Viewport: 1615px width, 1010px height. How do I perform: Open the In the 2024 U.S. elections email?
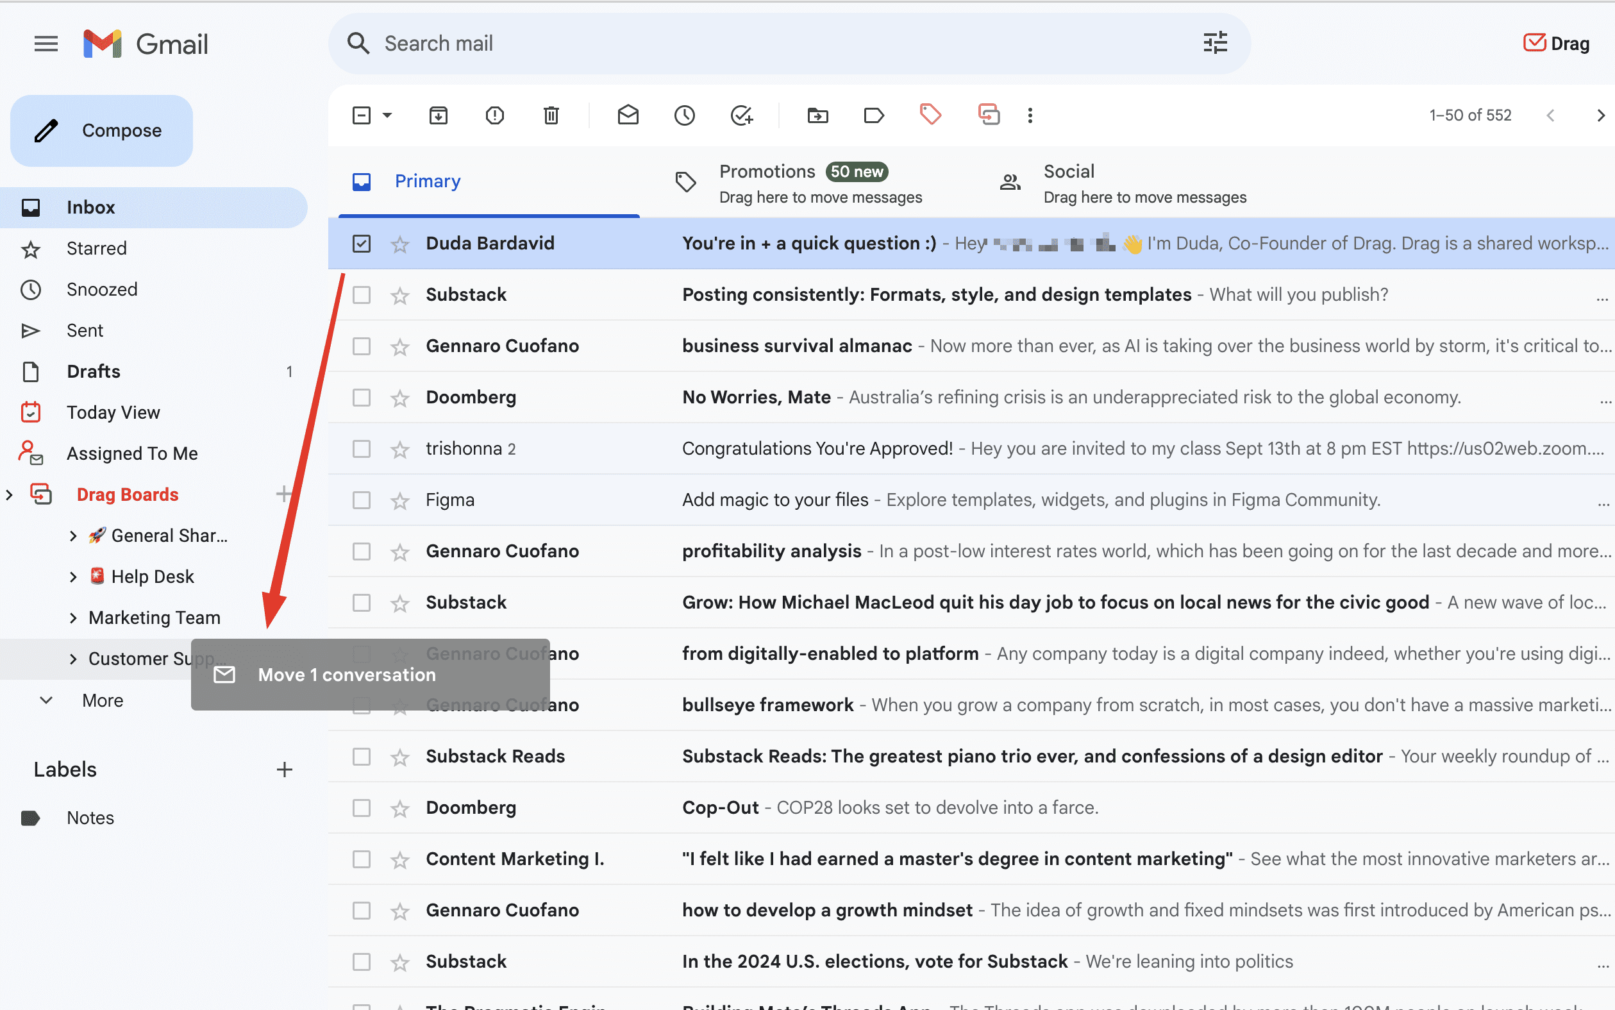click(971, 962)
